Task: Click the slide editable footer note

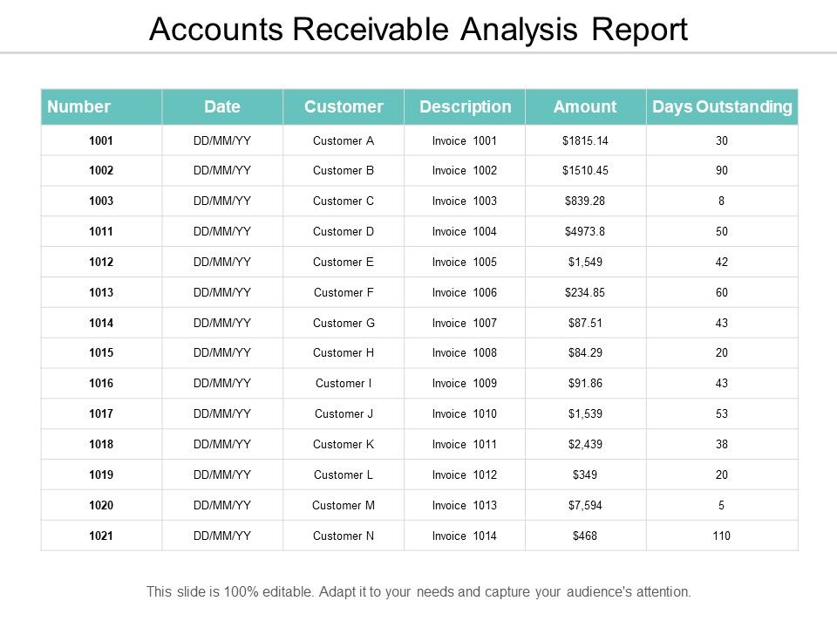Action: (418, 591)
